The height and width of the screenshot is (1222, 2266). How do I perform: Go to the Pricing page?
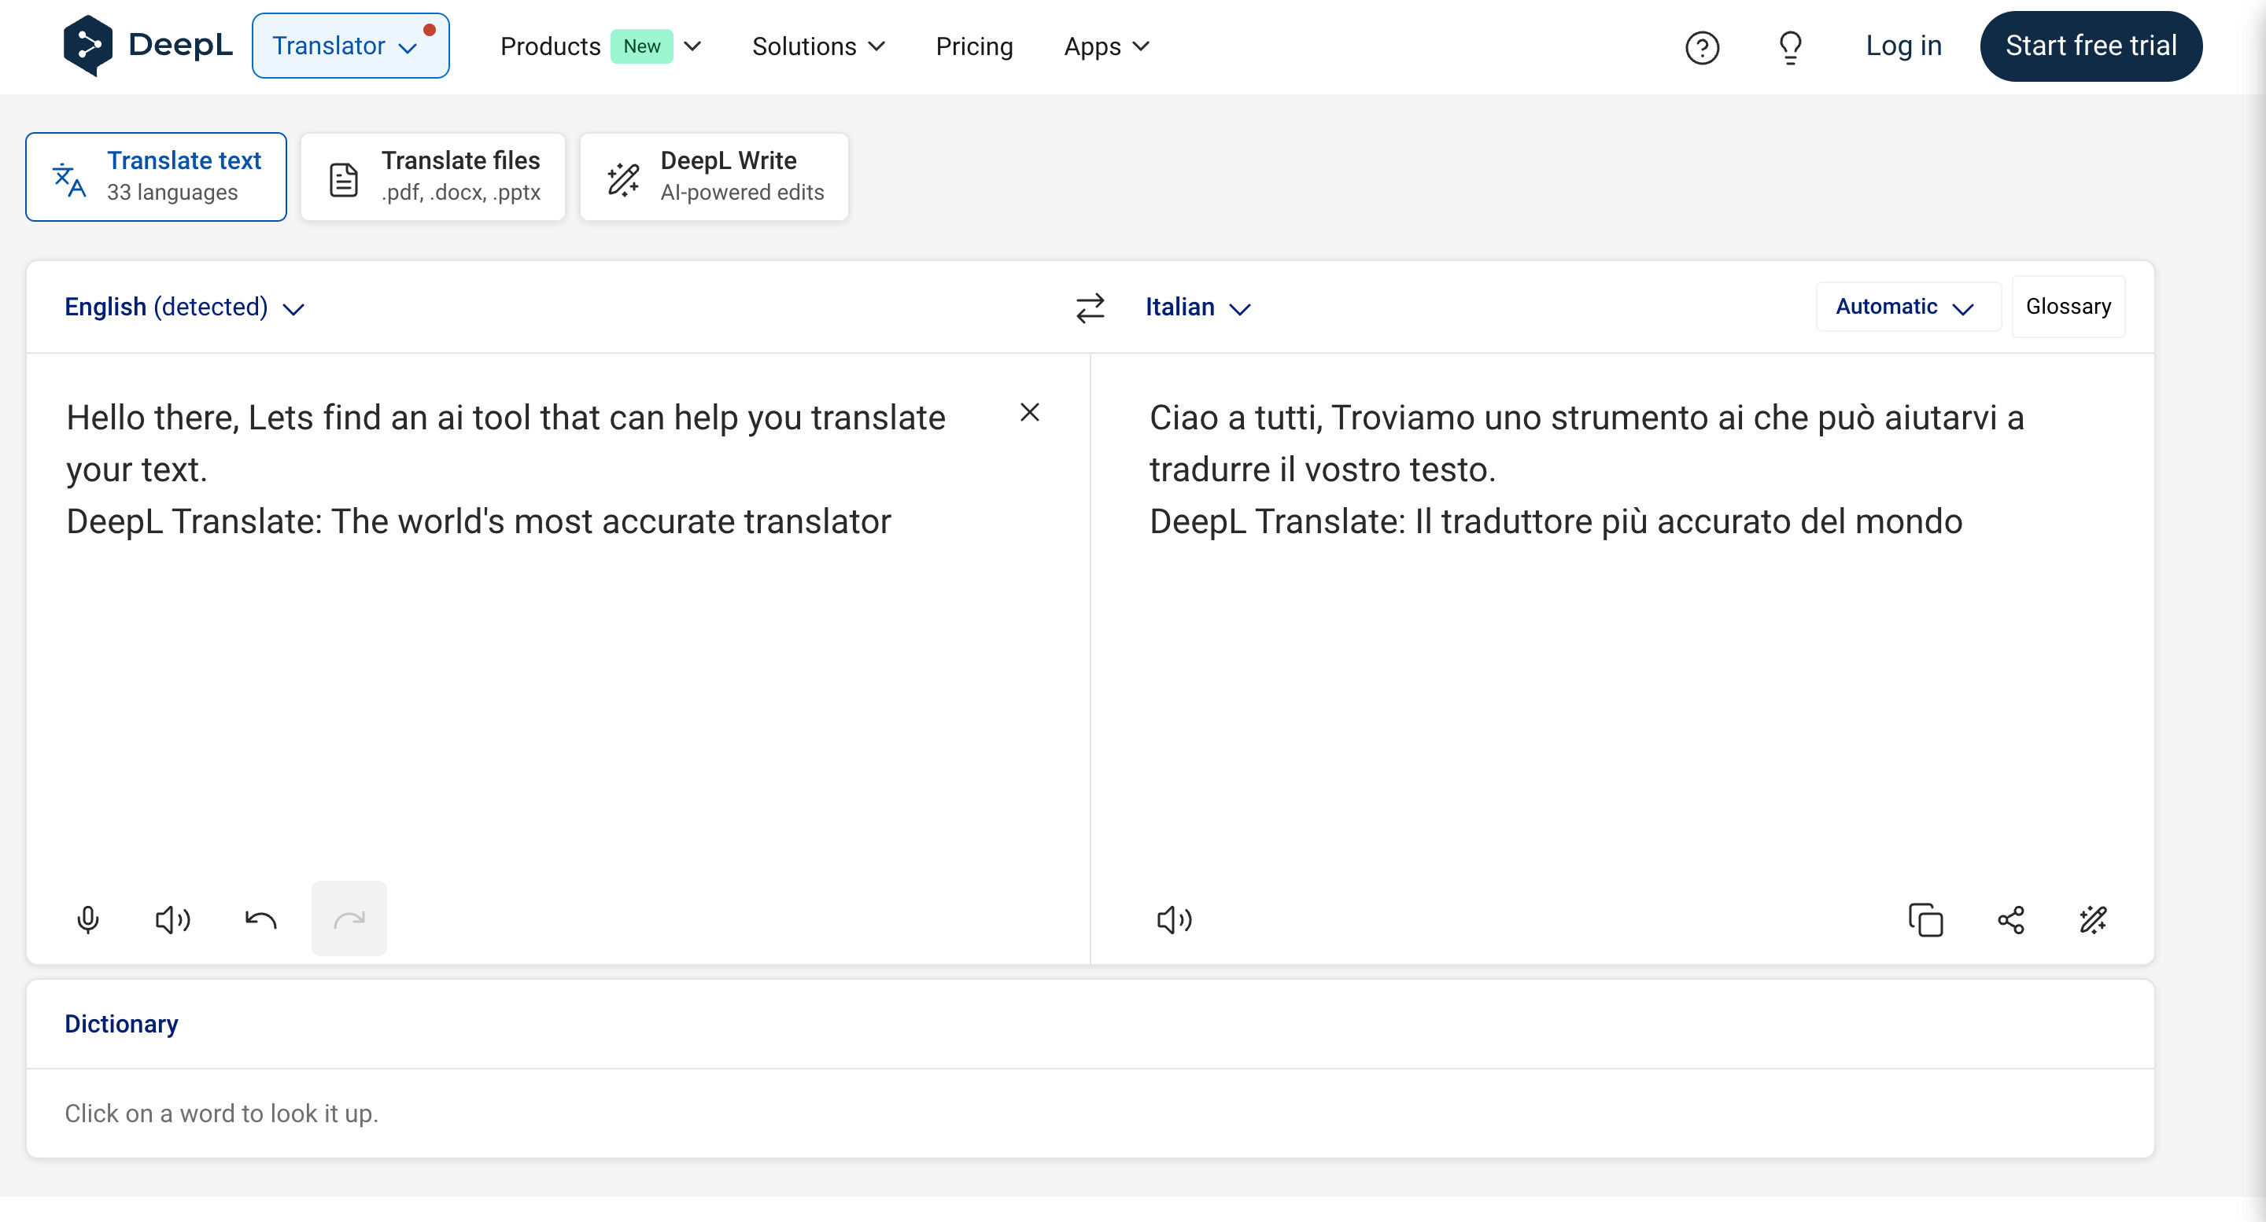point(974,46)
